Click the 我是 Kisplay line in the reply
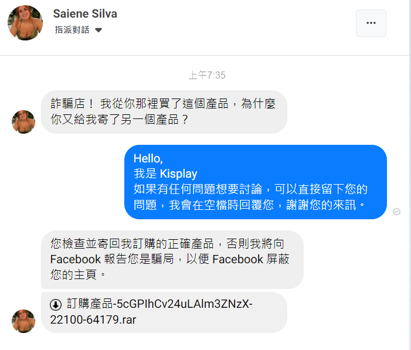Screen dimensions: 411x350 (165, 174)
